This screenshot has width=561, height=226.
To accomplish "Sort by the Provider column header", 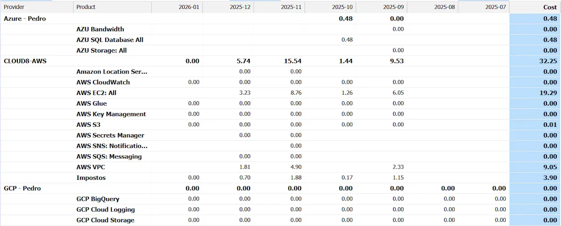I will click(36, 7).
